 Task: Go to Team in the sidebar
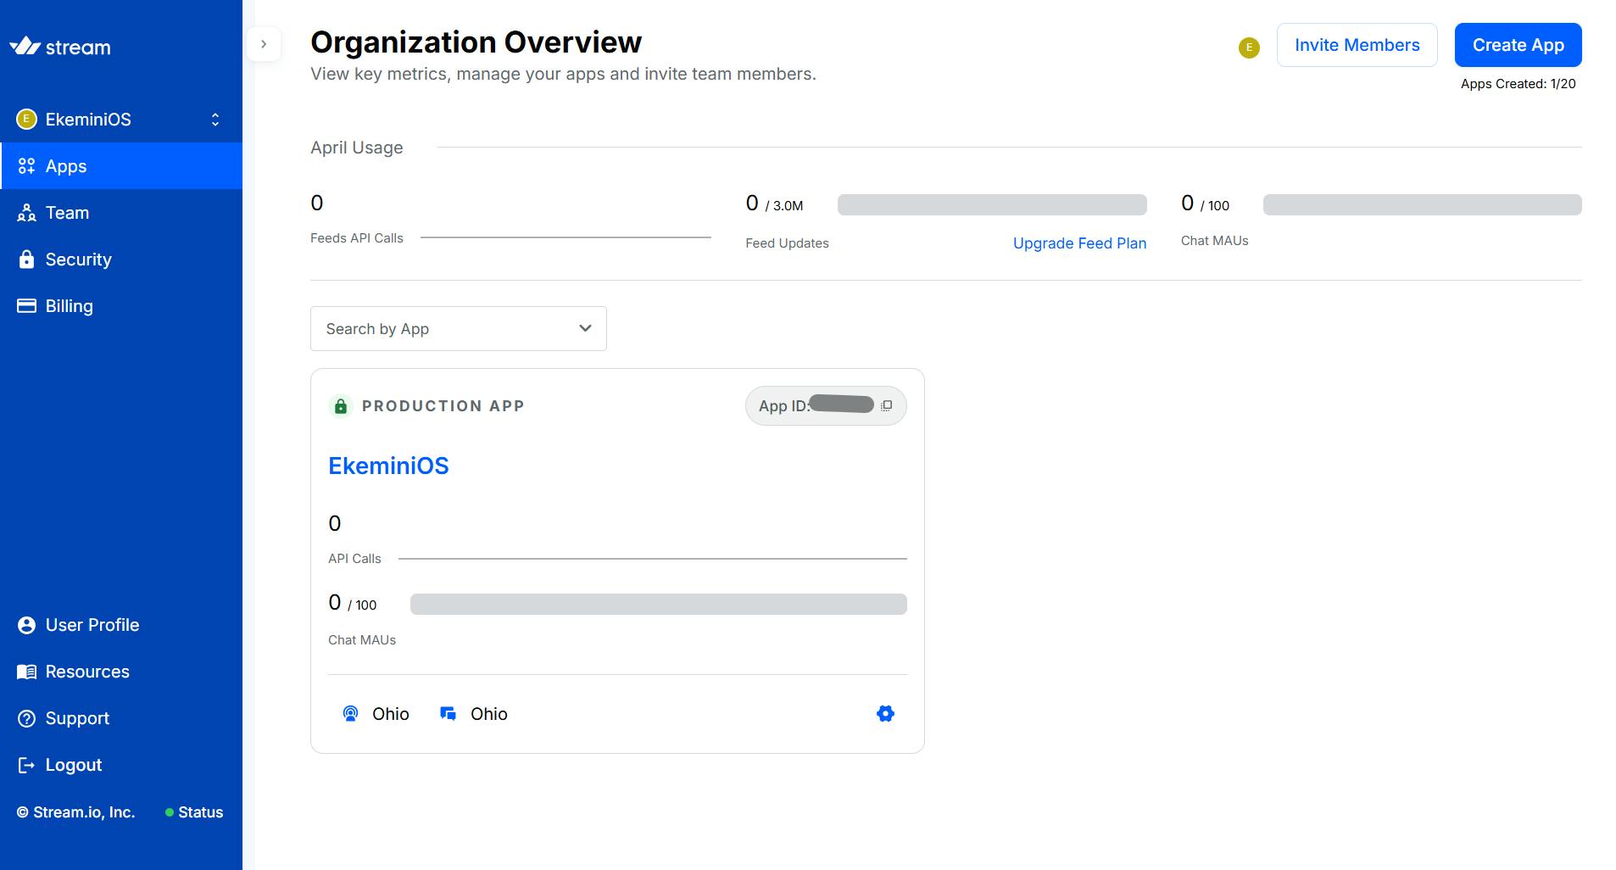pyautogui.click(x=67, y=213)
